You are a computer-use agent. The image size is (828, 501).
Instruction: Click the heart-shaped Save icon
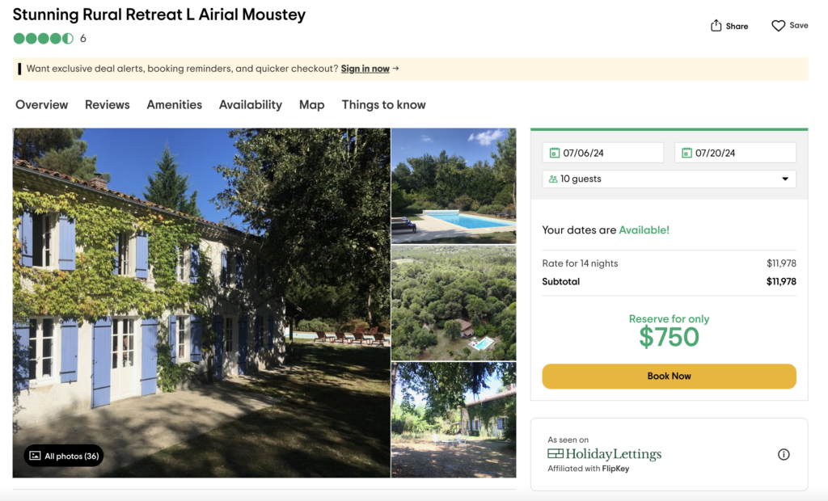click(777, 25)
